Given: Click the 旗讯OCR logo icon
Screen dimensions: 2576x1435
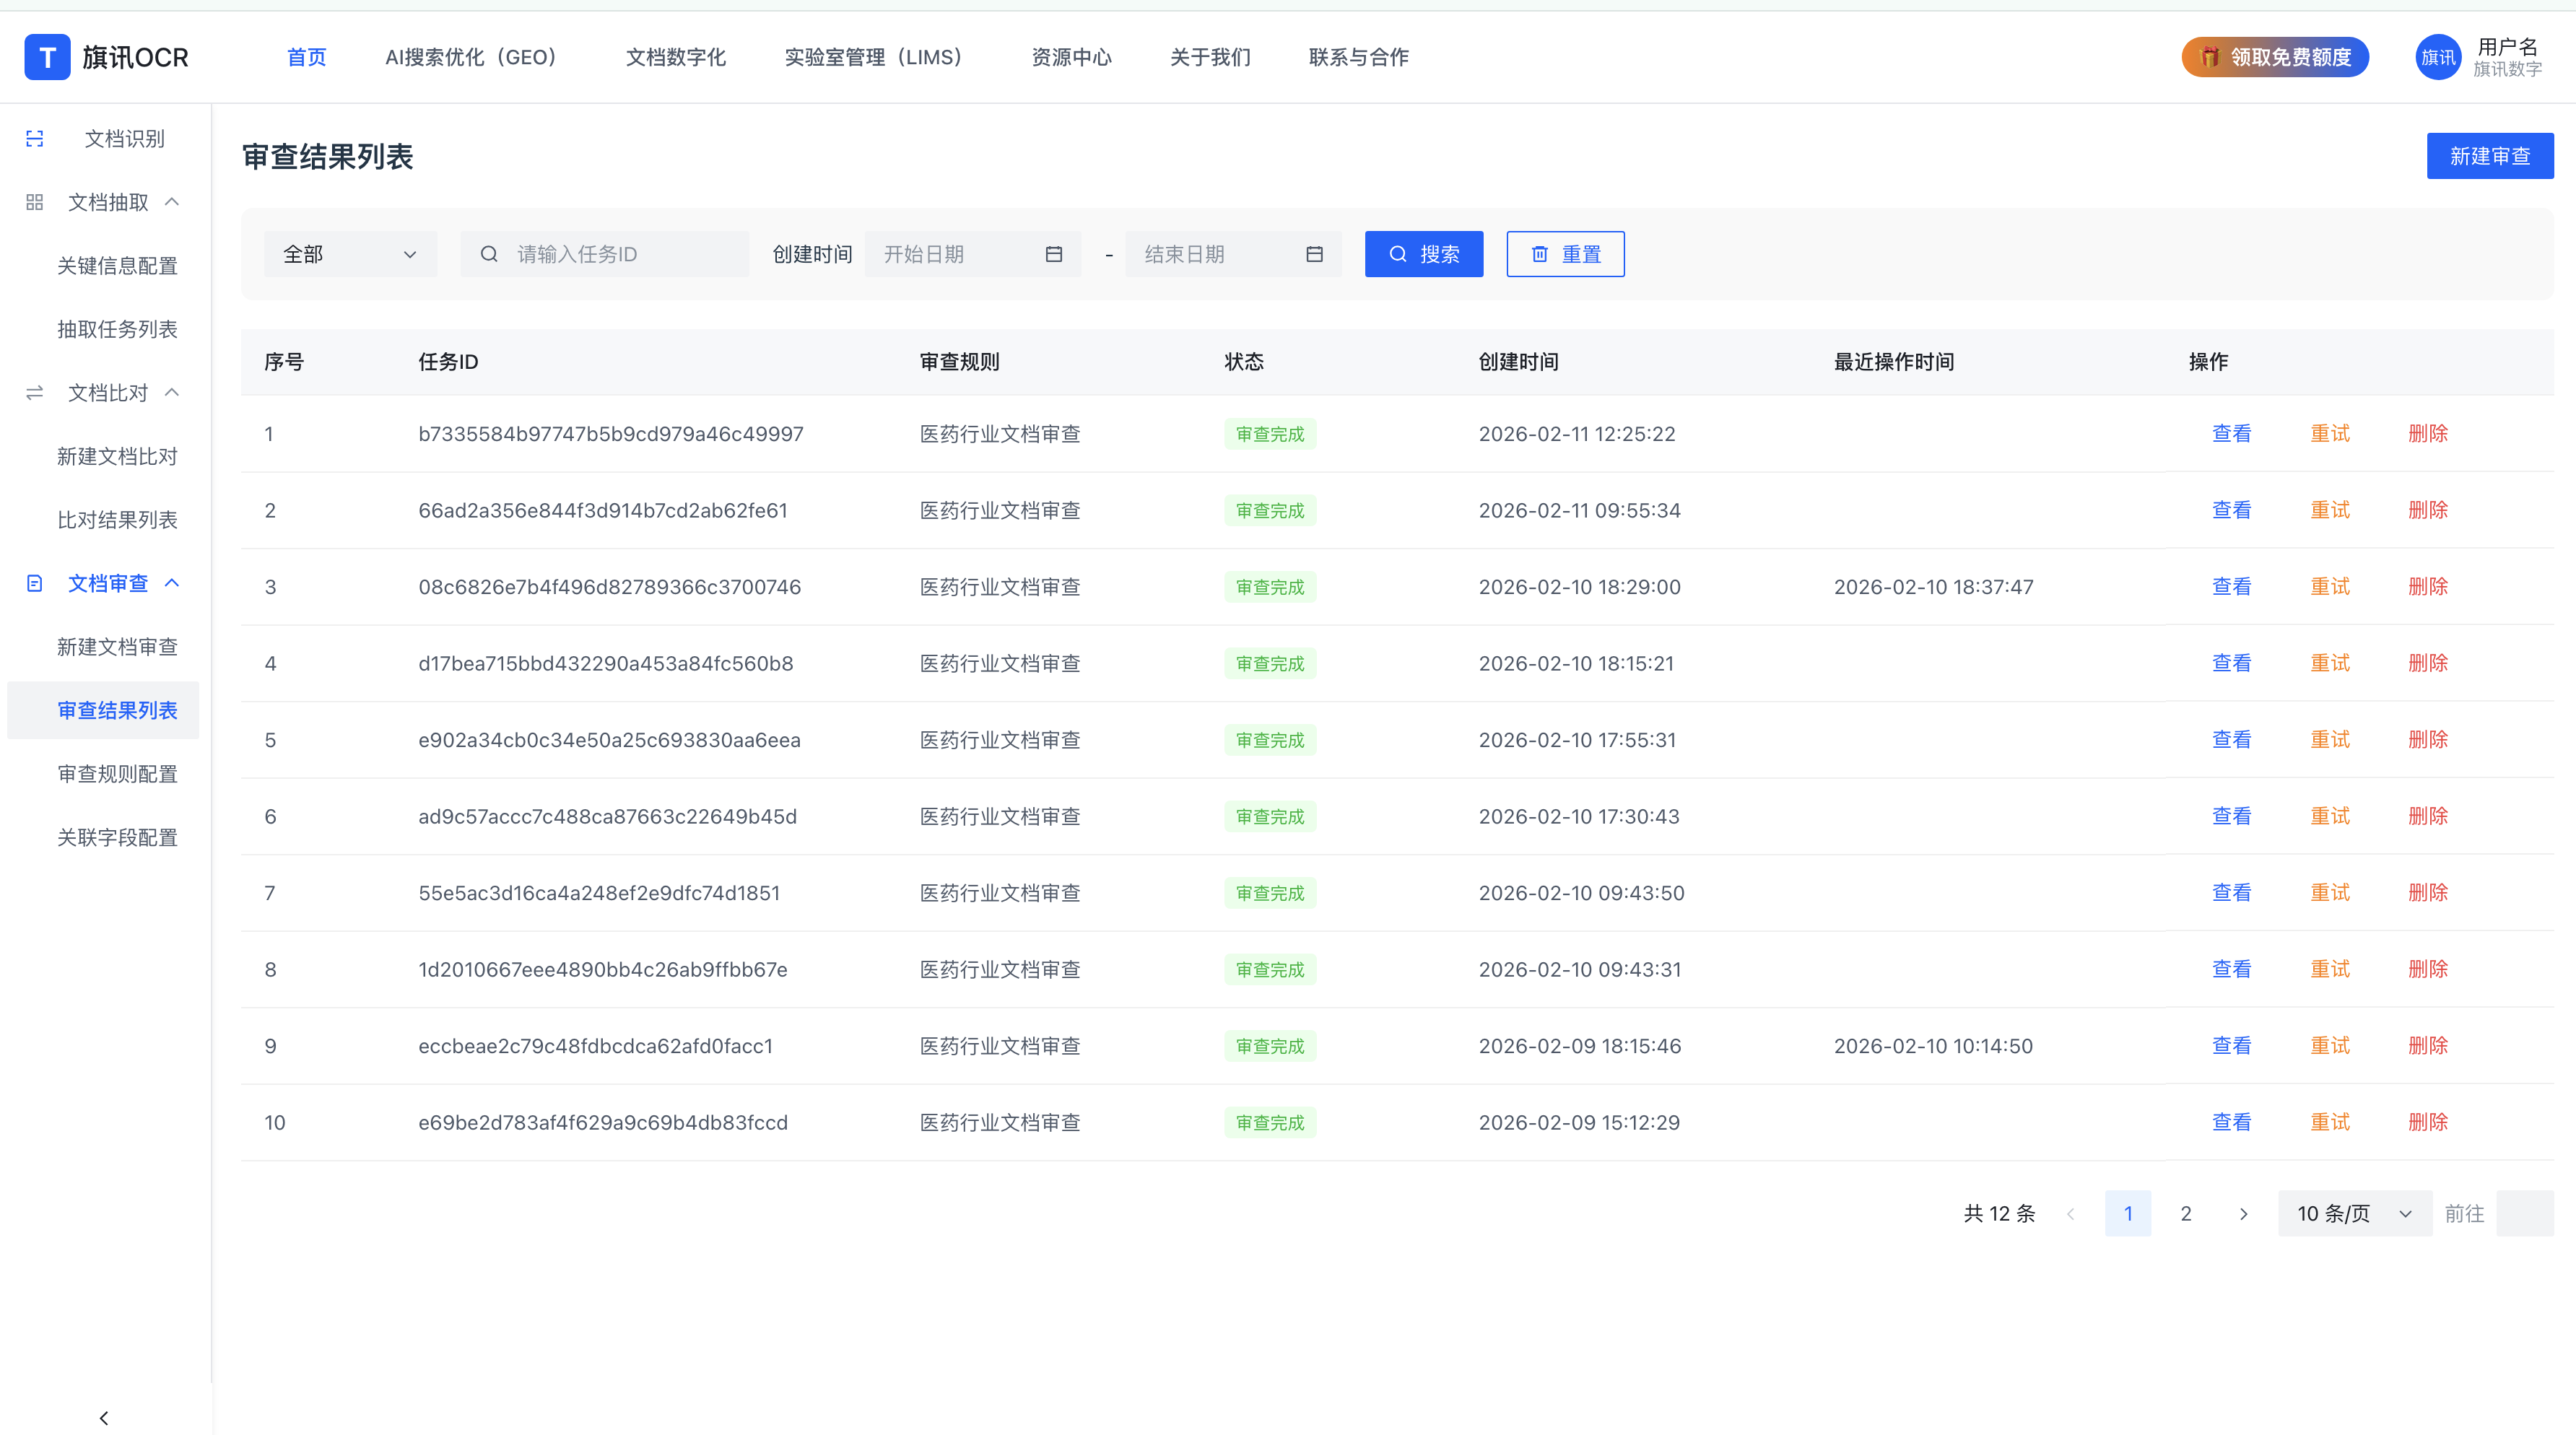Looking at the screenshot, I should click(47, 57).
